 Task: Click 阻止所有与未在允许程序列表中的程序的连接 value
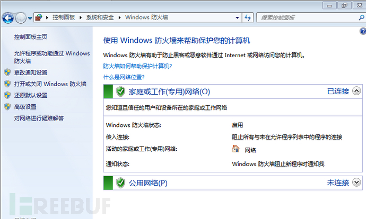(x=287, y=137)
